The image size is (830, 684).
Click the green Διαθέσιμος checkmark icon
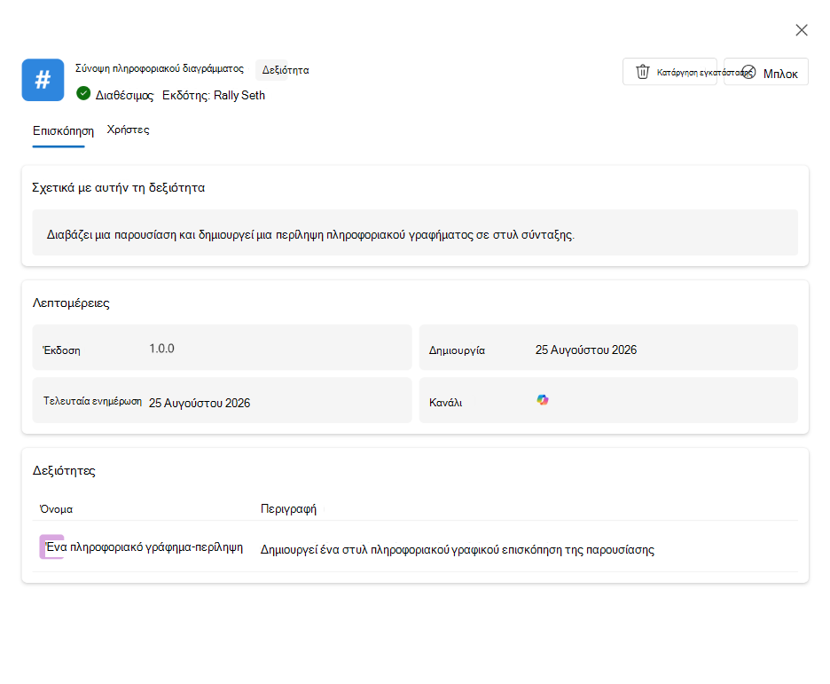tap(83, 94)
